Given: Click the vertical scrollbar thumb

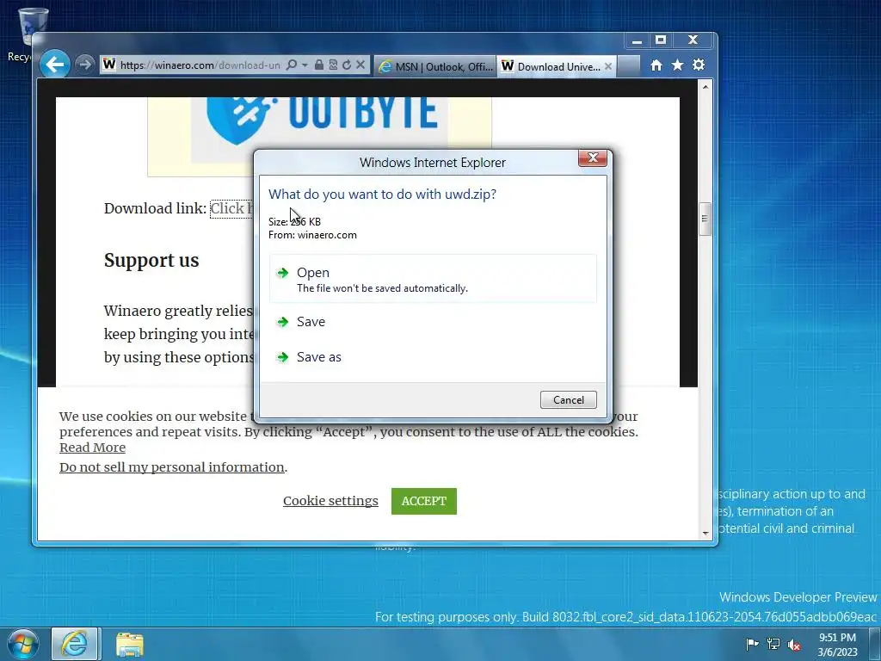Looking at the screenshot, I should [x=705, y=219].
